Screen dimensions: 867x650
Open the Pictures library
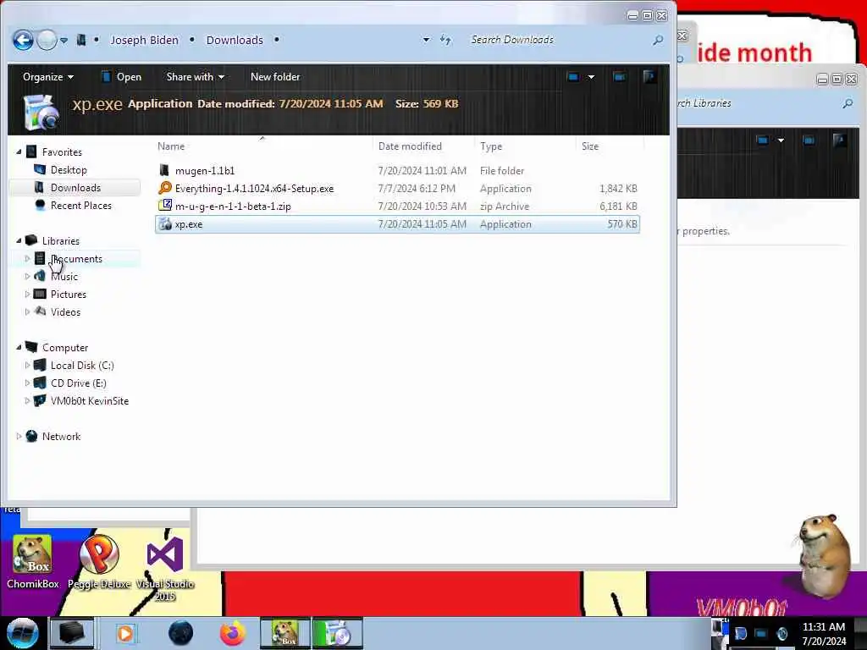point(68,294)
